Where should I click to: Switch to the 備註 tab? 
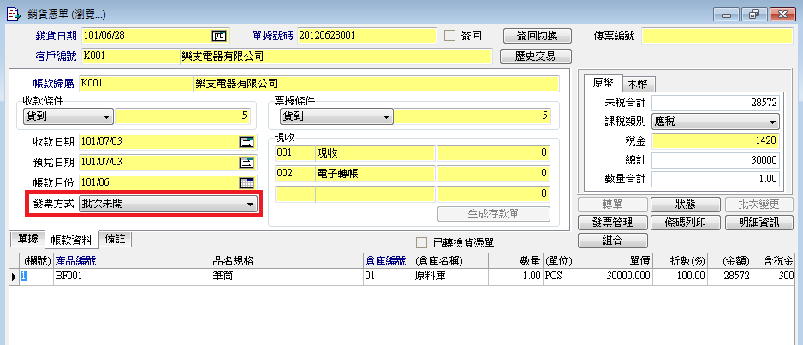(x=115, y=240)
